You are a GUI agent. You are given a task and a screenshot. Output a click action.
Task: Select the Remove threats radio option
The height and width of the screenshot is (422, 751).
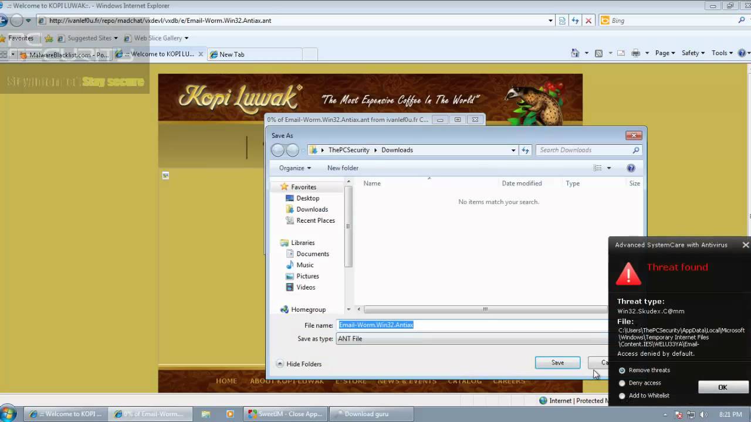622,370
